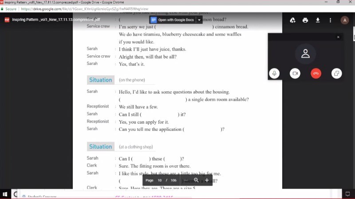355x199 pixels.
Task: Click the text "(on the phone)"
Action: click(x=132, y=80)
